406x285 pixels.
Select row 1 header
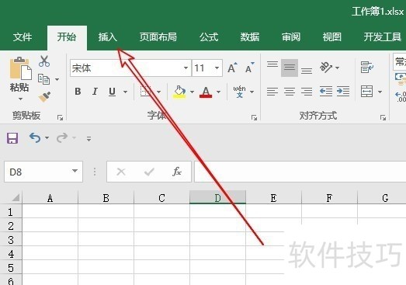[x=11, y=212]
